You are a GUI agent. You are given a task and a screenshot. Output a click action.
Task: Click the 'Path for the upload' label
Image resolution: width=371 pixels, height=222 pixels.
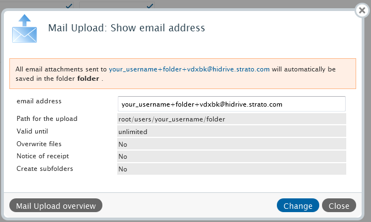(47, 119)
